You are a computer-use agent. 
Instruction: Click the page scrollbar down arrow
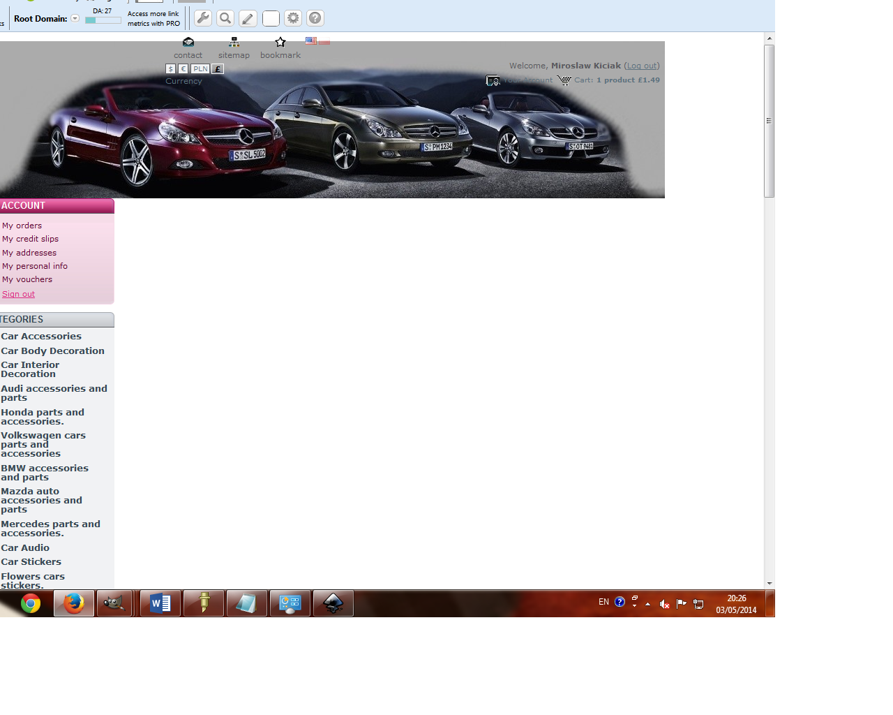coord(770,583)
